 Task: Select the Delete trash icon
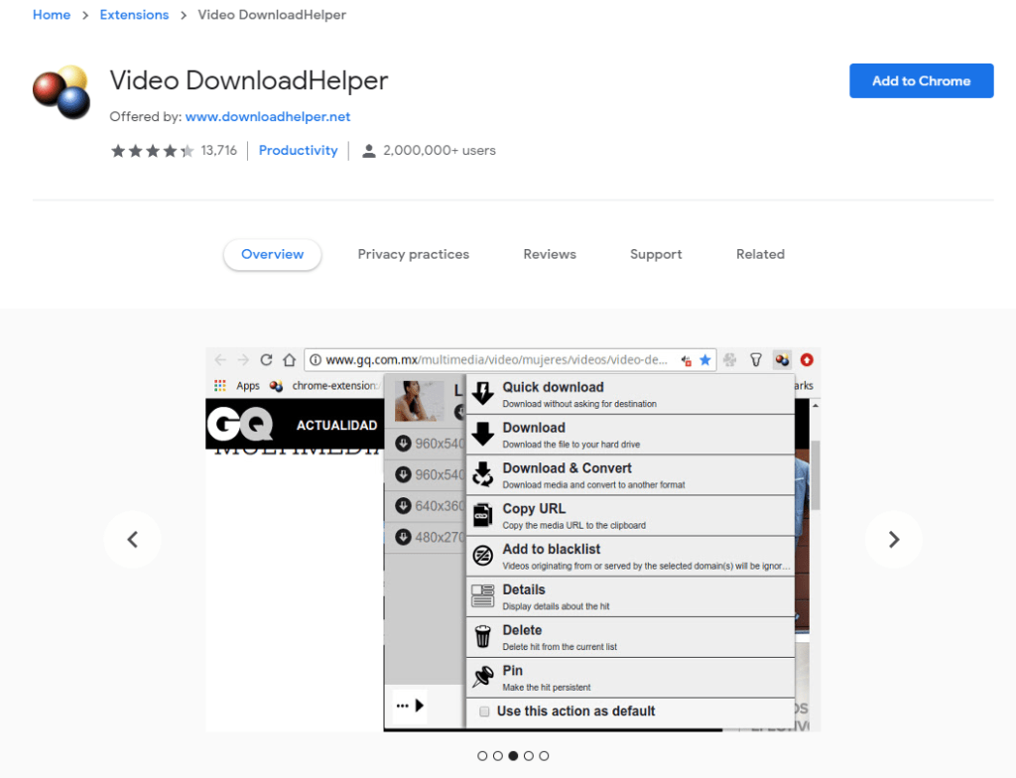pyautogui.click(x=483, y=636)
